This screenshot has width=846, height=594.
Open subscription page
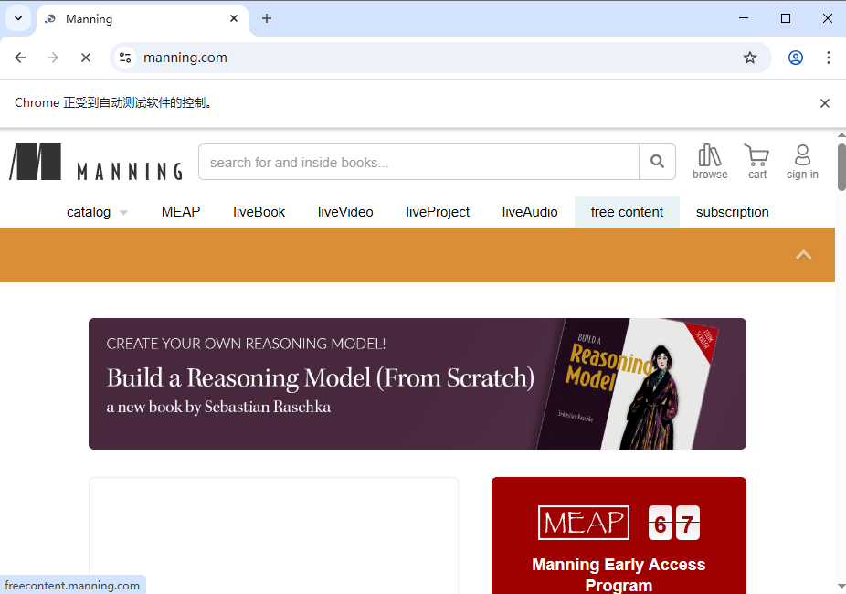[732, 212]
